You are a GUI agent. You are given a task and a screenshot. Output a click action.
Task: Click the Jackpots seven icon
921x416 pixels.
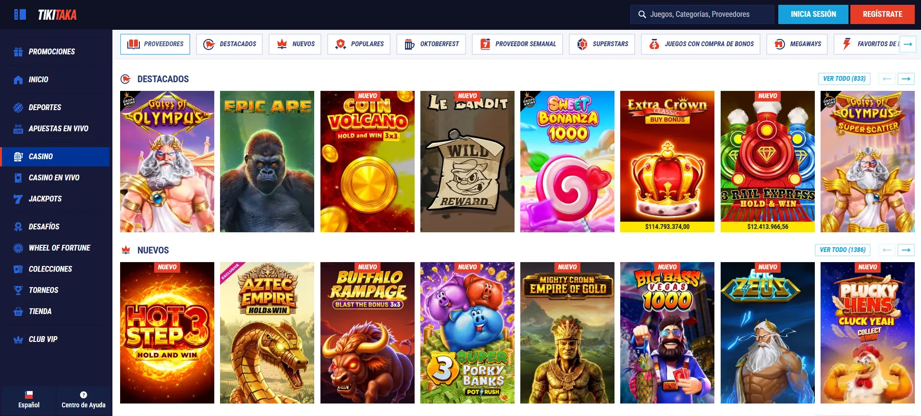pos(18,199)
